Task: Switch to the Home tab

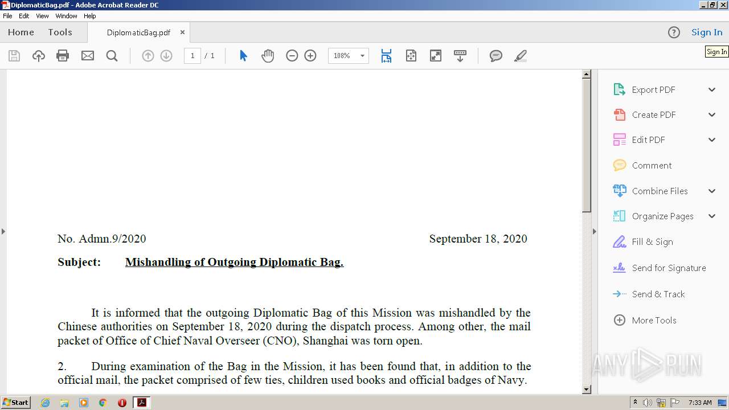Action: (x=21, y=32)
